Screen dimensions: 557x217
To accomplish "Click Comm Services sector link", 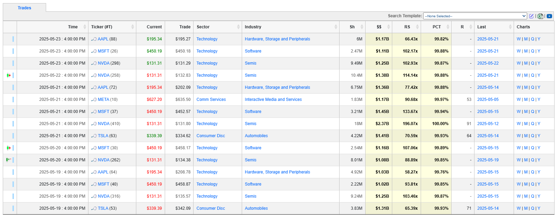I will tap(211, 100).
